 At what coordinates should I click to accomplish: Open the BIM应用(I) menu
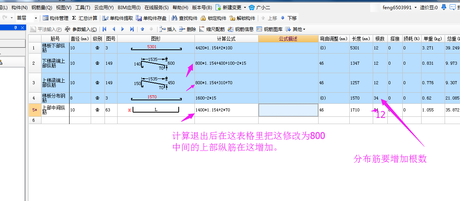129,7
